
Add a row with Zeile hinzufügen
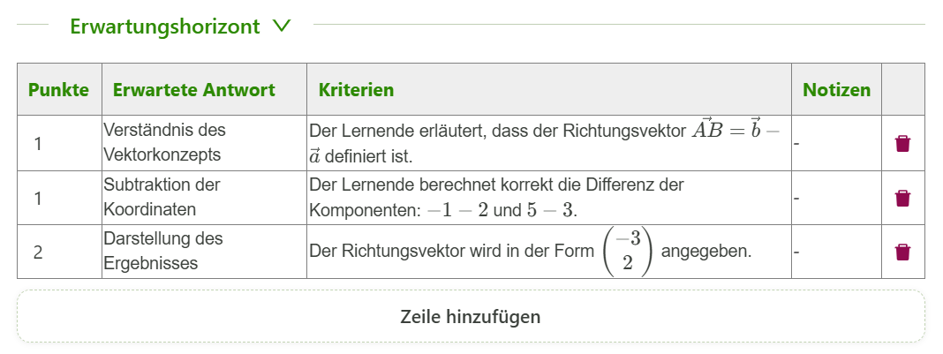(471, 316)
